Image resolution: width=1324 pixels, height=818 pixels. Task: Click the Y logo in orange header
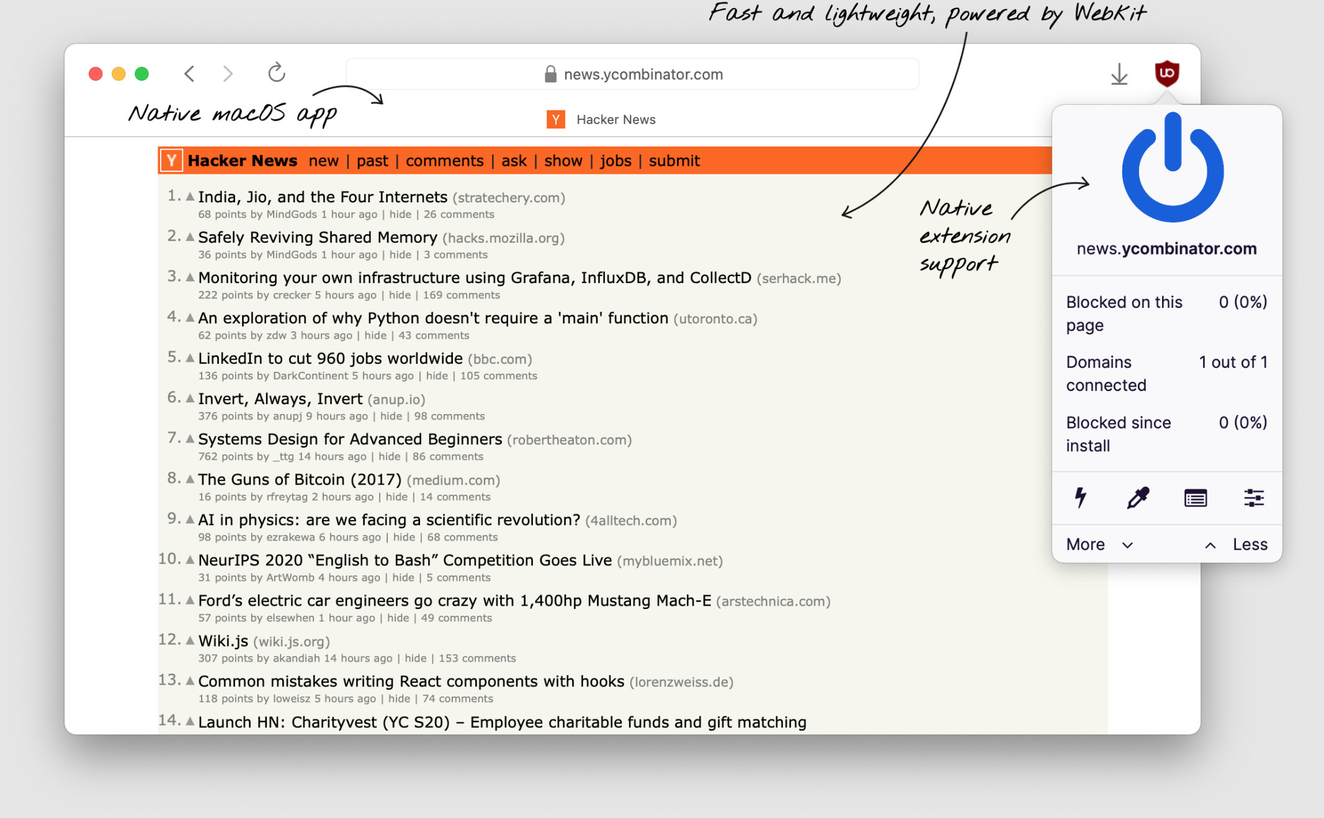(171, 161)
